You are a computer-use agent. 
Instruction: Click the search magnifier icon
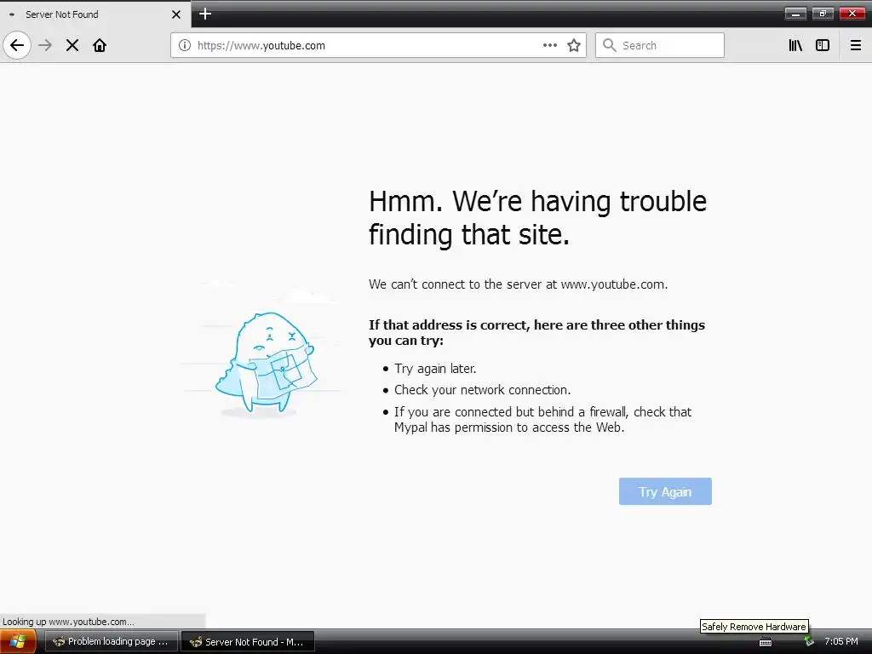pos(610,45)
